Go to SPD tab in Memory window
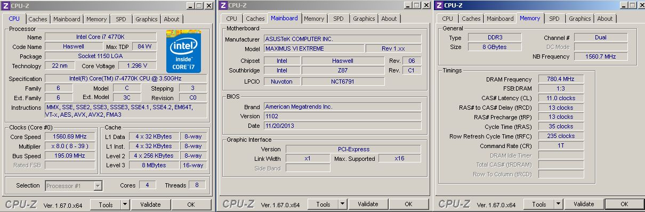The height and width of the screenshot is (212, 645). pos(554,19)
